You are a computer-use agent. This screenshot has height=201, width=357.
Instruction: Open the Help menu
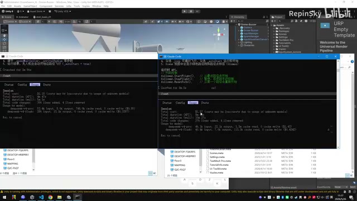click(106, 6)
